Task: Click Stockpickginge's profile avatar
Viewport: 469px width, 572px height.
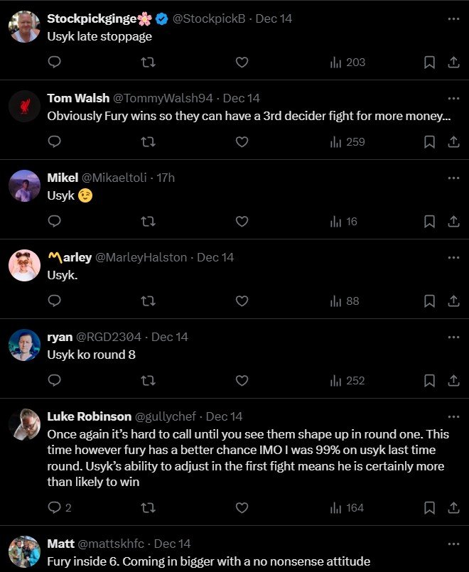Action: pos(24,27)
